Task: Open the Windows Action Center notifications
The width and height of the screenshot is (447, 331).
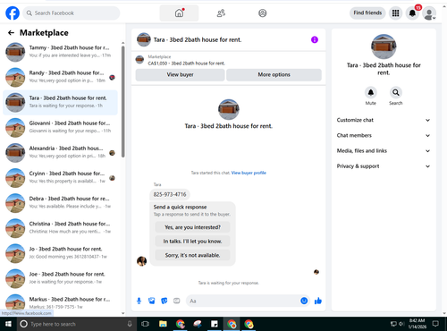Action: 435,324
